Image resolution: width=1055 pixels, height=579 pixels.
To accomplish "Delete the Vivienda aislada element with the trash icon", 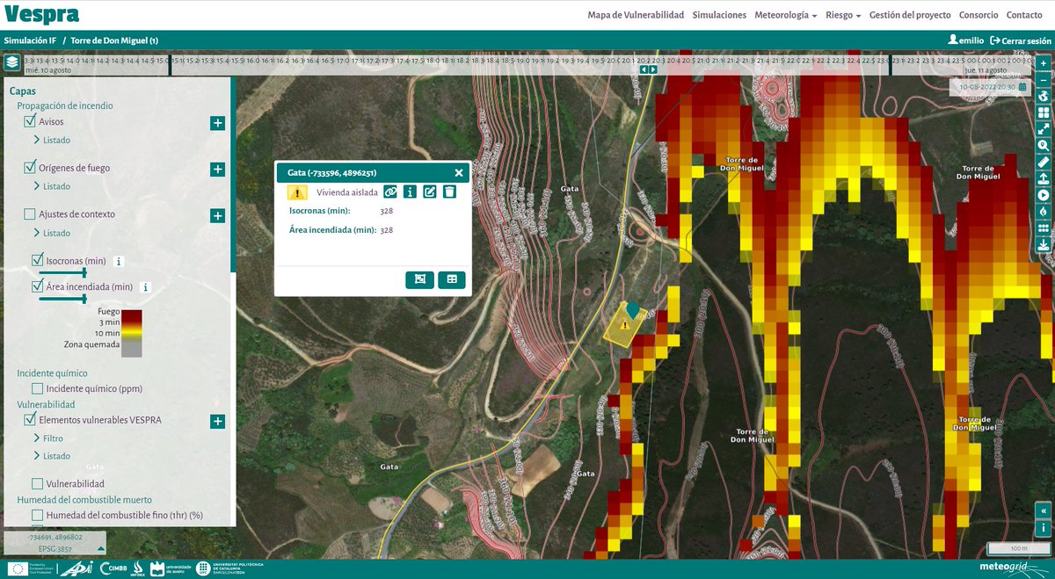I will coord(449,192).
